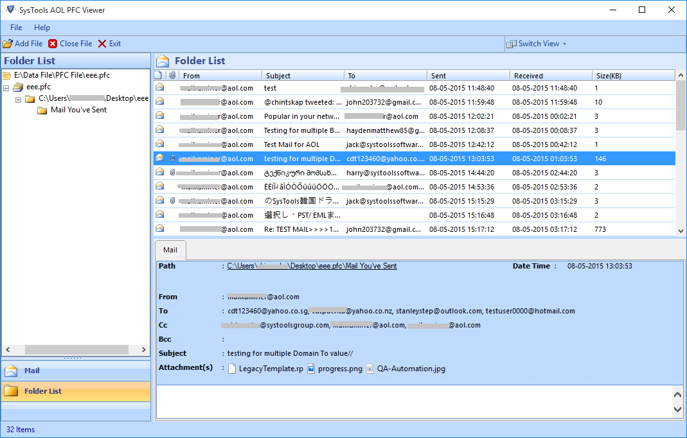Collapse the C:\Users Desktop folder node

click(19, 100)
